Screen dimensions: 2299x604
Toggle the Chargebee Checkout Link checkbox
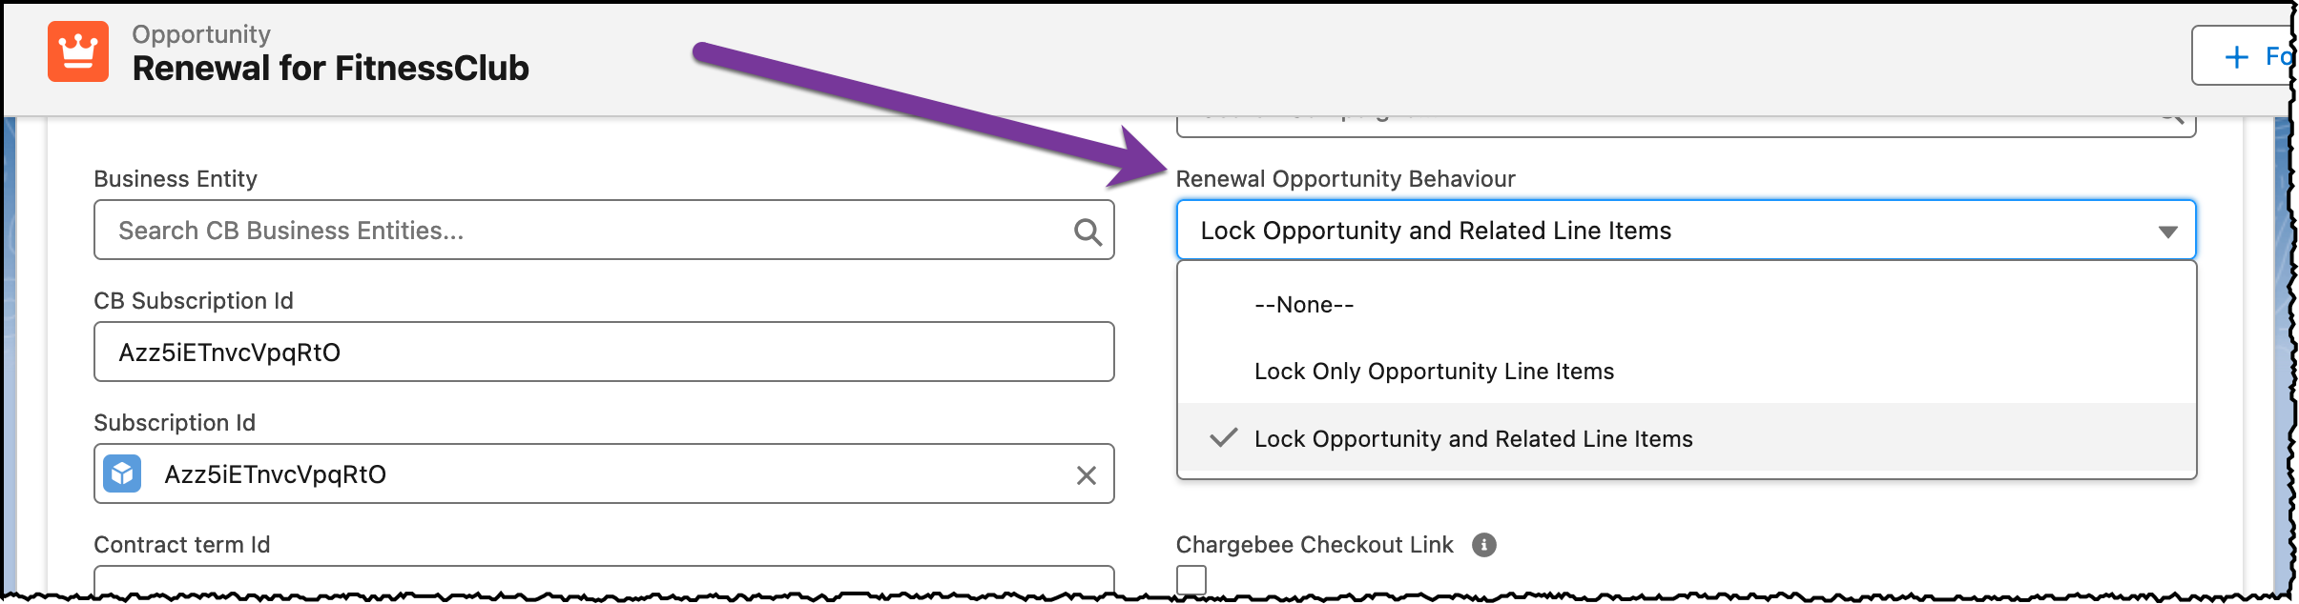1191,579
